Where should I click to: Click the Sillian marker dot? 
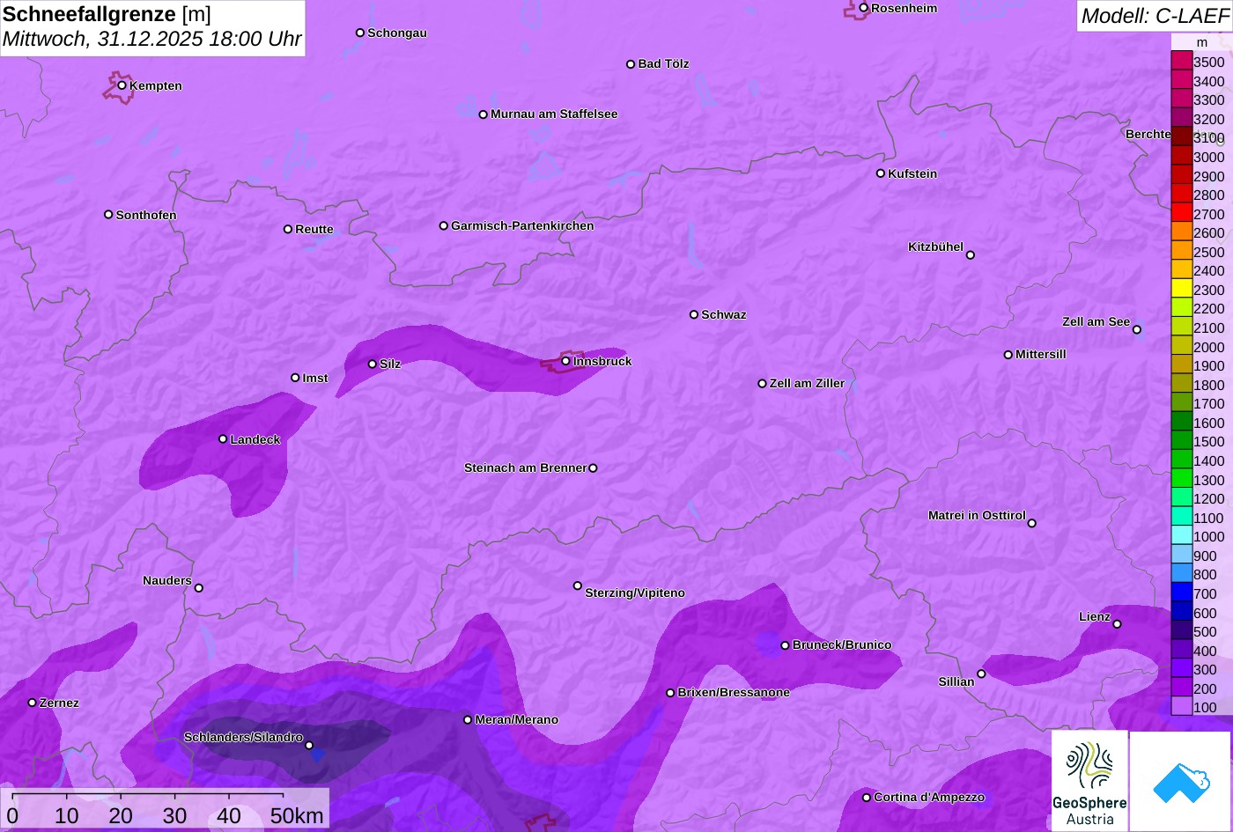tap(981, 674)
